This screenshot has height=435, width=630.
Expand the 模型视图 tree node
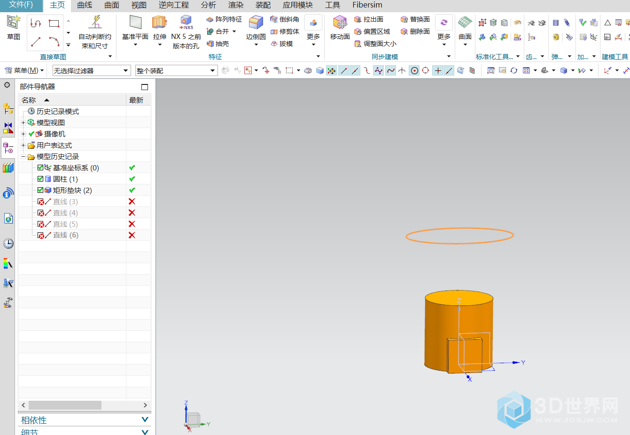(x=23, y=122)
